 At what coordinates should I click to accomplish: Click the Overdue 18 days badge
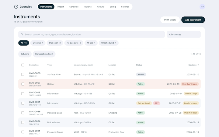tap(190, 84)
